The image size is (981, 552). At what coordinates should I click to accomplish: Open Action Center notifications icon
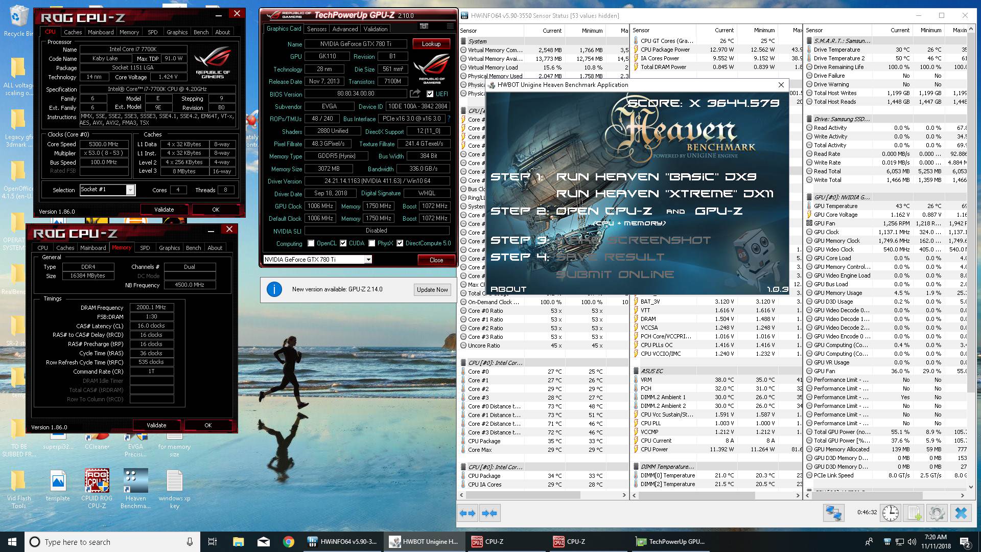click(x=965, y=542)
